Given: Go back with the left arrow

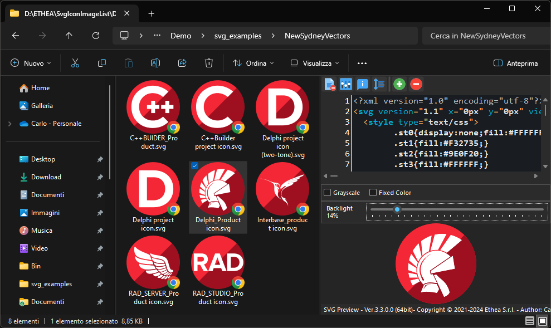Looking at the screenshot, I should tap(16, 36).
